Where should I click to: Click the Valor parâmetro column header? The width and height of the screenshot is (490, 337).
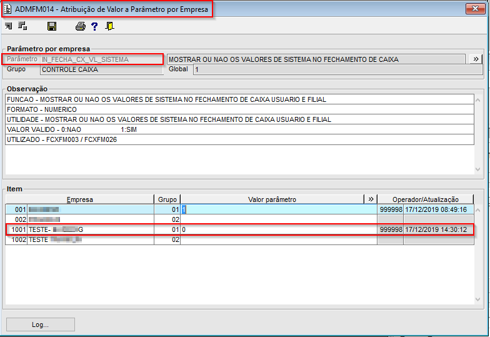coord(272,199)
